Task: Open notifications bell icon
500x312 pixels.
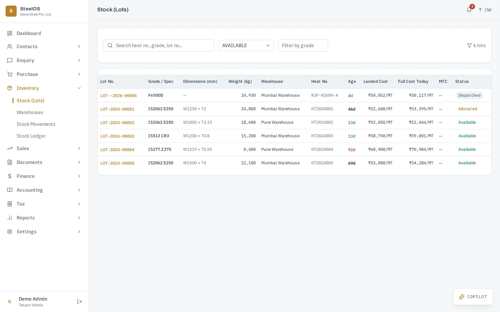Action: click(x=469, y=10)
